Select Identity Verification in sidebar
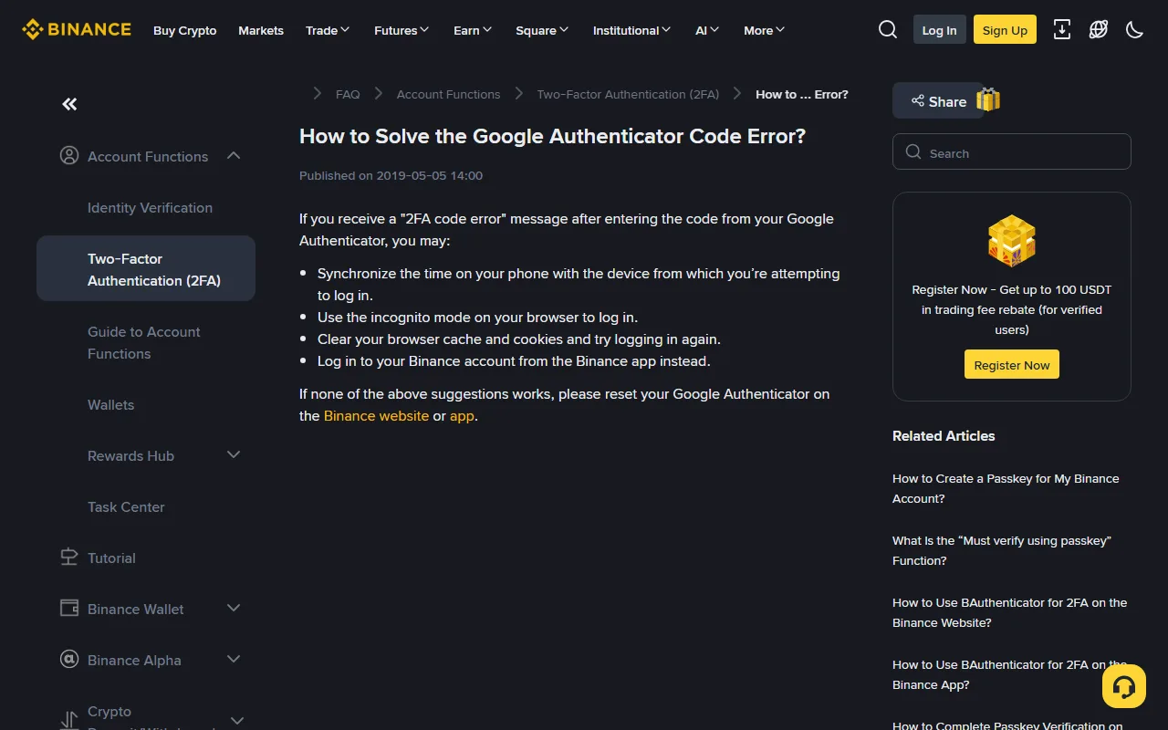This screenshot has height=730, width=1168. 150,207
